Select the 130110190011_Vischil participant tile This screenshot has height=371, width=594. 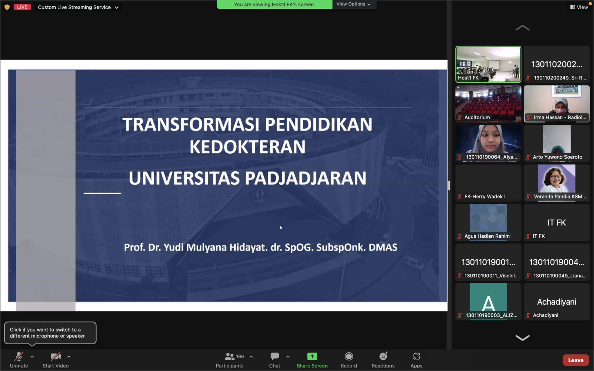tap(488, 262)
